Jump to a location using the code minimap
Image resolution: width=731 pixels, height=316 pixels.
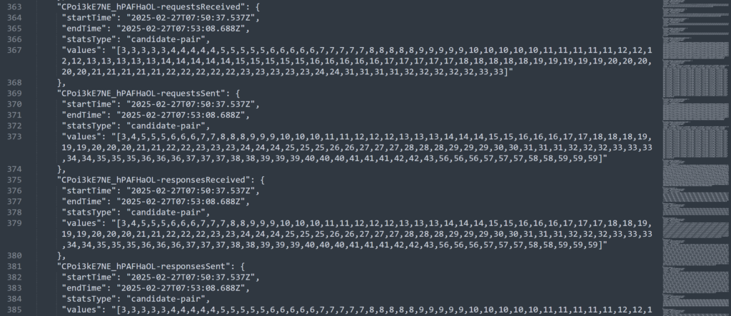(695, 158)
